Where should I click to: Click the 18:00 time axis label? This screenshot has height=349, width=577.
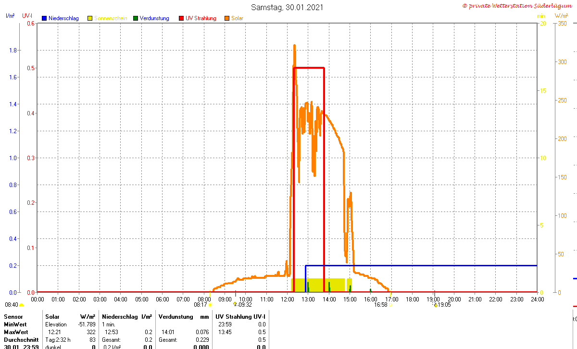(x=413, y=299)
